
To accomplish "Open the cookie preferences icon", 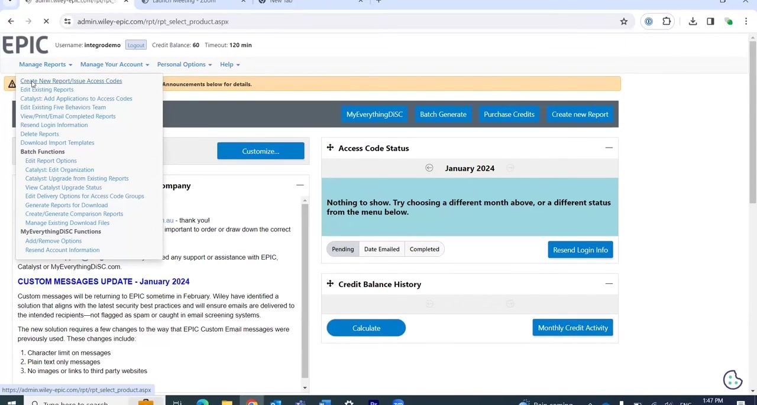I will point(732,380).
